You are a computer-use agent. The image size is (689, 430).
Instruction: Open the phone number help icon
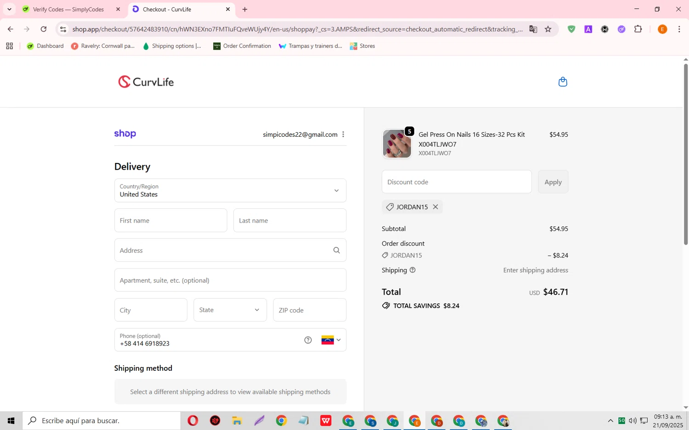pos(308,340)
